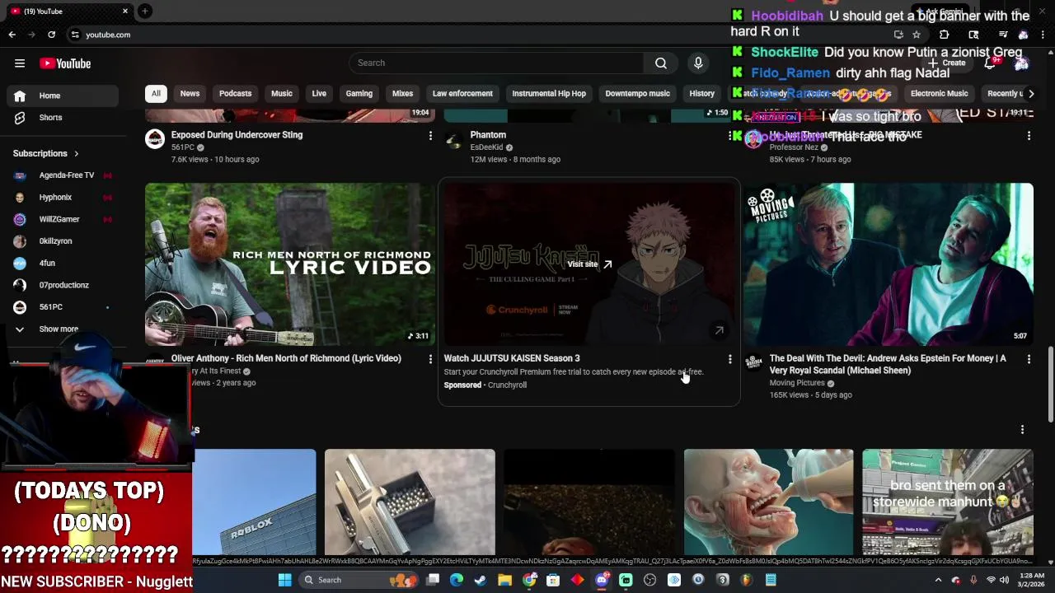Select the All filter chip
The height and width of the screenshot is (593, 1055).
(x=156, y=94)
